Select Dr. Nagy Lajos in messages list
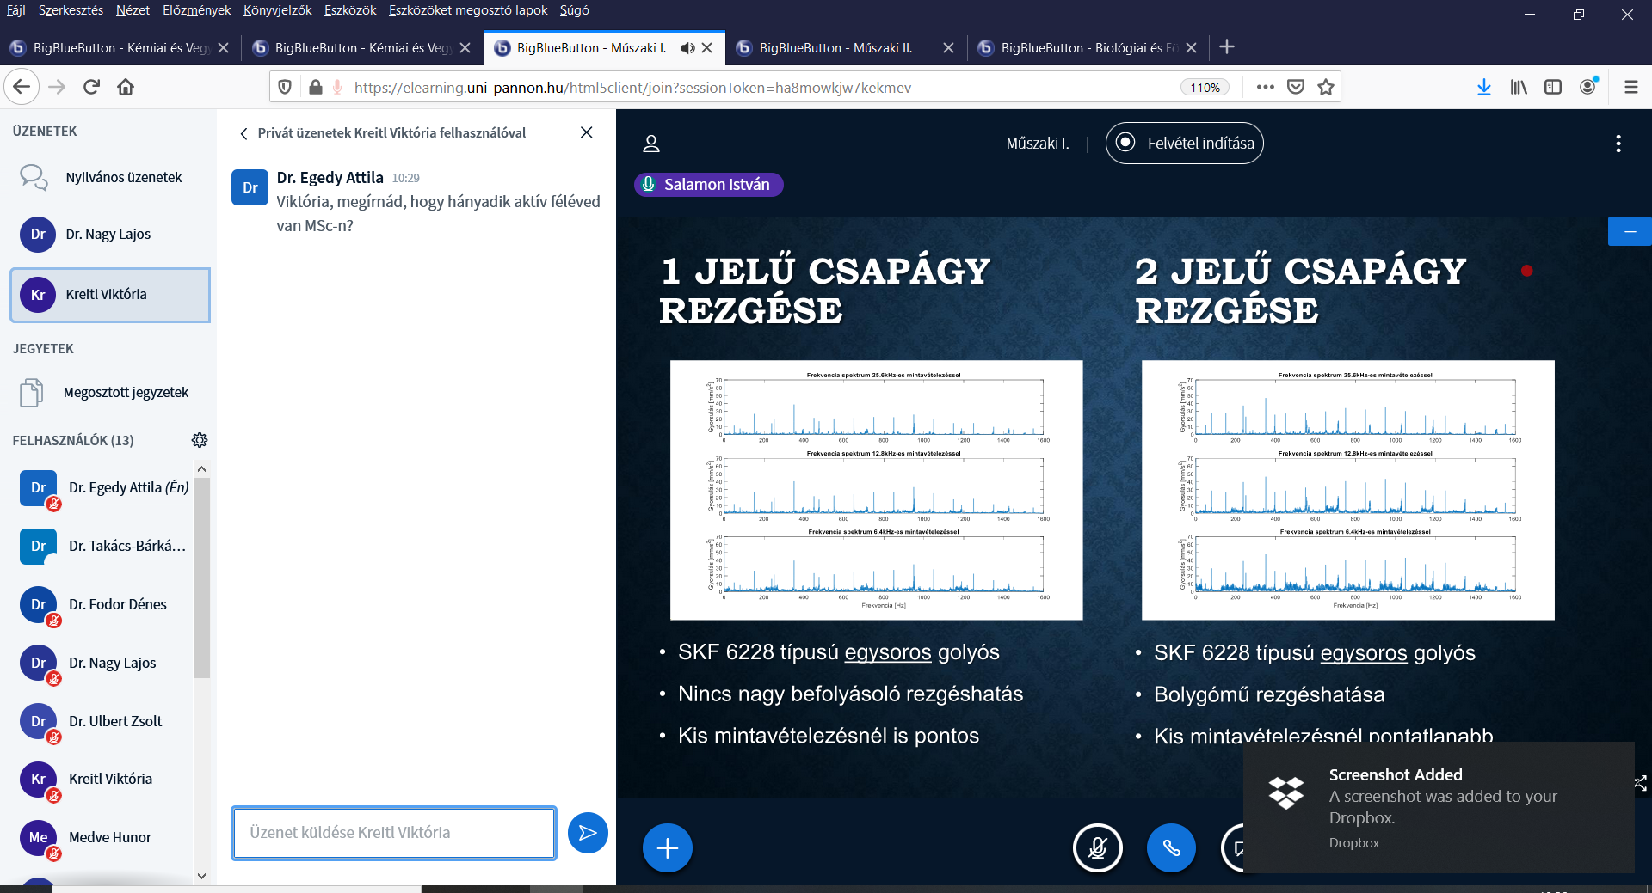1652x893 pixels. (109, 235)
